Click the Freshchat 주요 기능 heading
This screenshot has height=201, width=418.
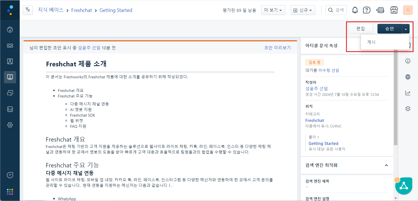pos(72,165)
